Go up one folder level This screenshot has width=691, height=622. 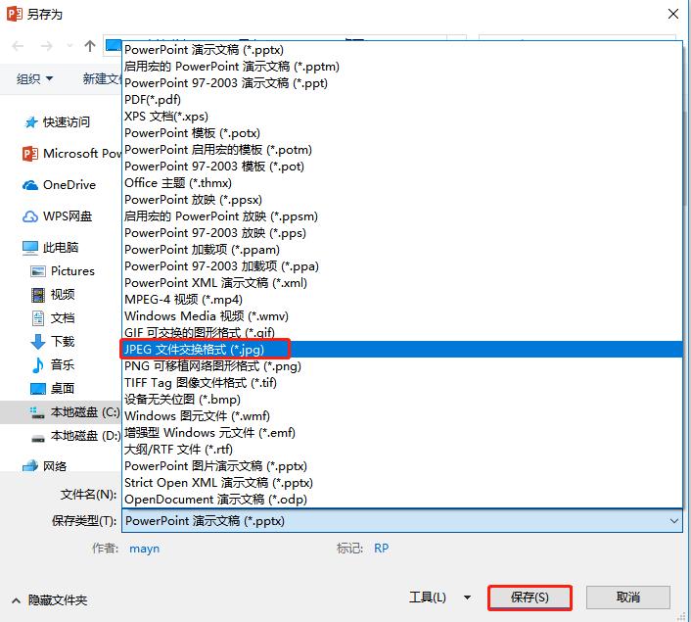point(90,46)
